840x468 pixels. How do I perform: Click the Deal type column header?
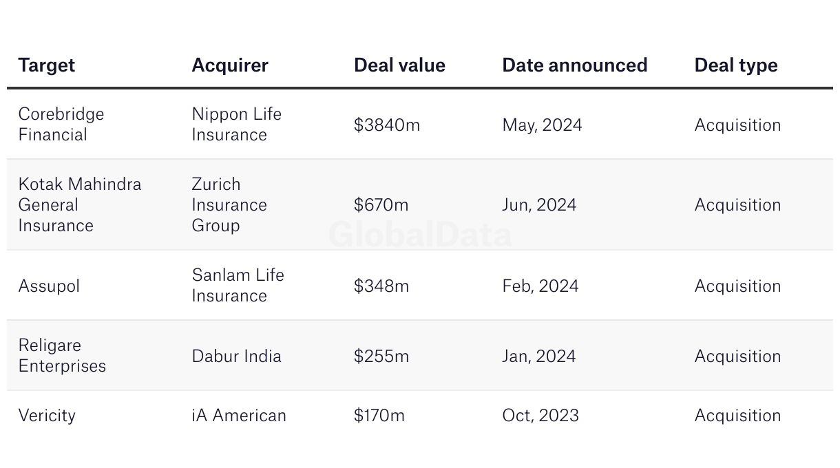[x=735, y=65]
